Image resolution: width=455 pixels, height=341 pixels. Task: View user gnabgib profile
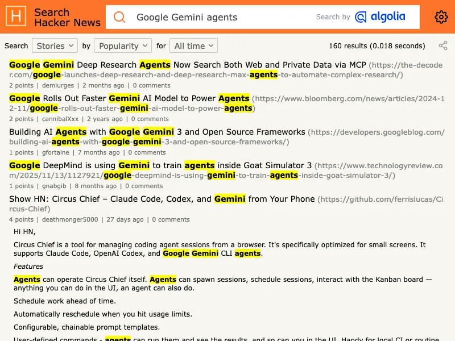point(54,186)
